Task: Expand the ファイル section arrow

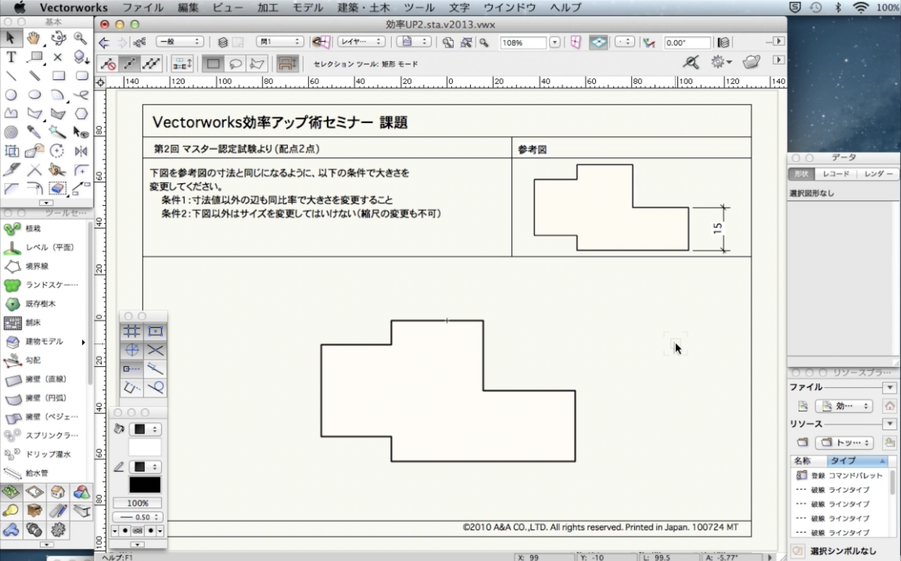Action: [x=890, y=387]
